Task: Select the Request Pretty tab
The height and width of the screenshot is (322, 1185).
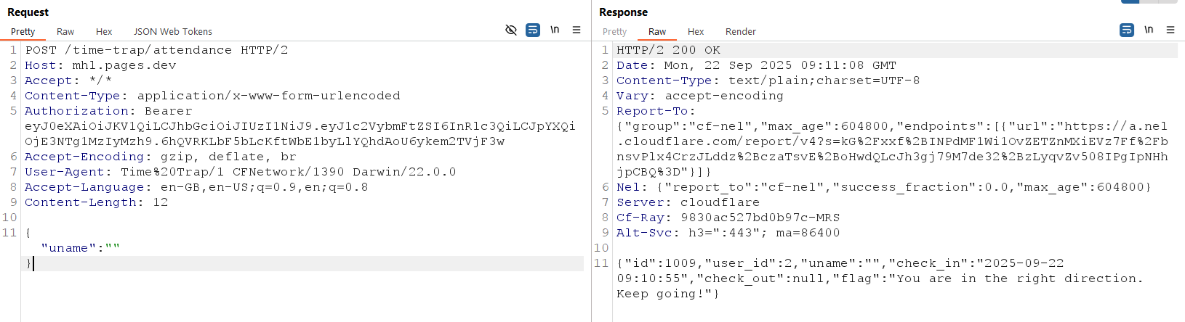Action: click(x=23, y=32)
